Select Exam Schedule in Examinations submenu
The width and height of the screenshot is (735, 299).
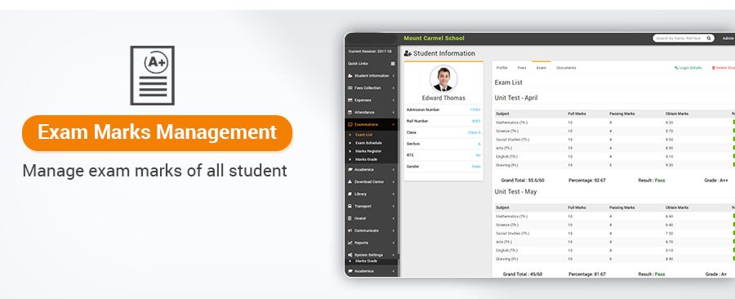[x=368, y=143]
